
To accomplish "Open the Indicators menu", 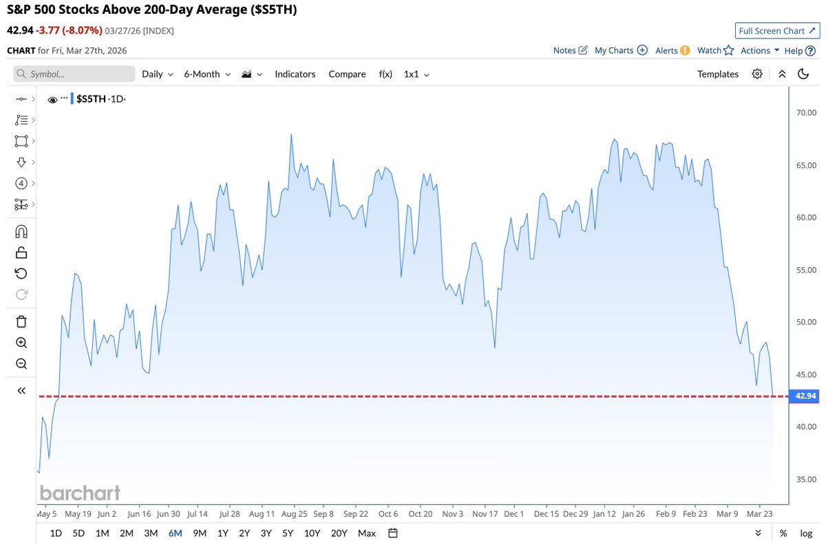I will pyautogui.click(x=295, y=74).
